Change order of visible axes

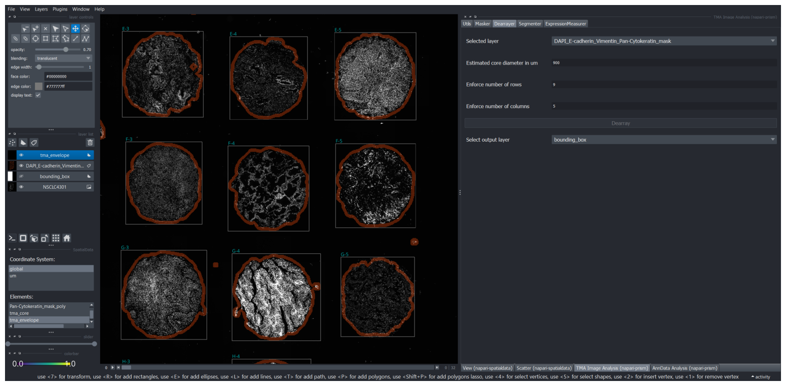[34, 238]
